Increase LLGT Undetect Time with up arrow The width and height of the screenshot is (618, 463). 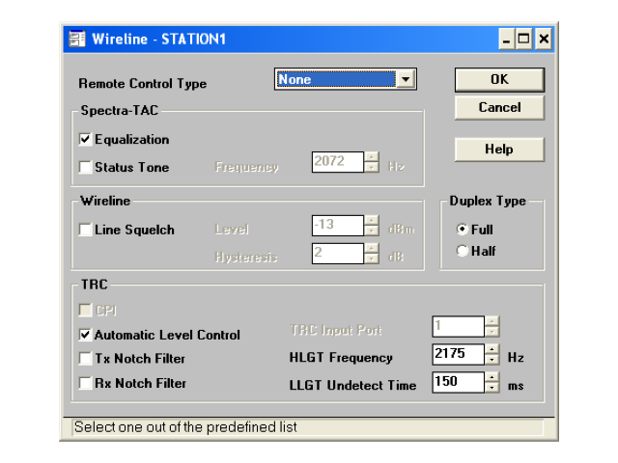click(492, 377)
